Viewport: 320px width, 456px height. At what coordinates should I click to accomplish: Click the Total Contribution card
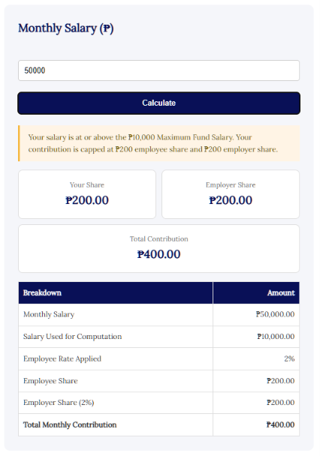click(x=158, y=248)
